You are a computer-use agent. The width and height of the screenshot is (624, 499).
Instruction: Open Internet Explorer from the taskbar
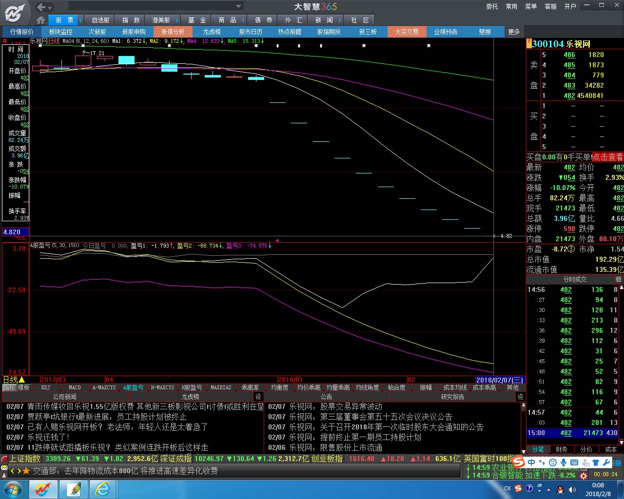point(103,489)
